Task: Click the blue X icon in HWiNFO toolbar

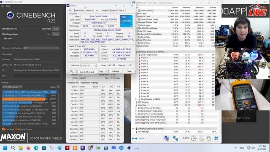Action: [216, 138]
